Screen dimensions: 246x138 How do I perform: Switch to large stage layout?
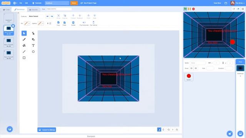[238, 9]
